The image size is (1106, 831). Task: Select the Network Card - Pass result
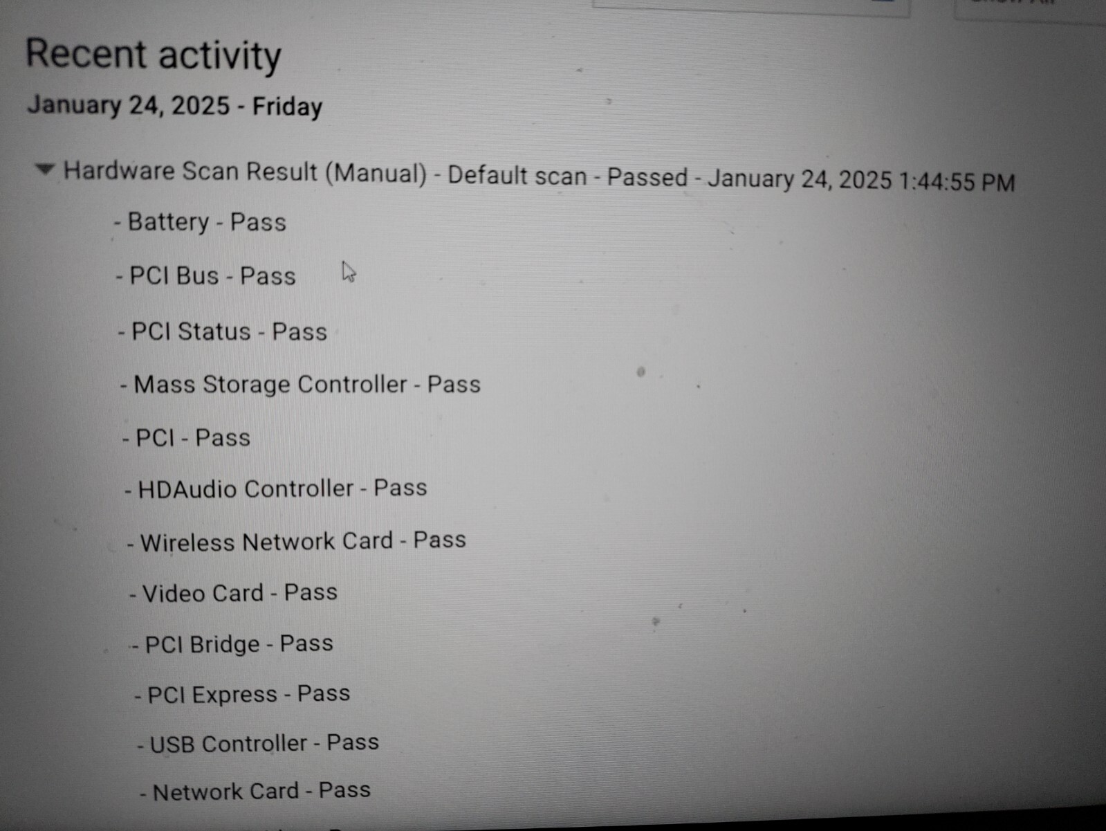[x=255, y=791]
